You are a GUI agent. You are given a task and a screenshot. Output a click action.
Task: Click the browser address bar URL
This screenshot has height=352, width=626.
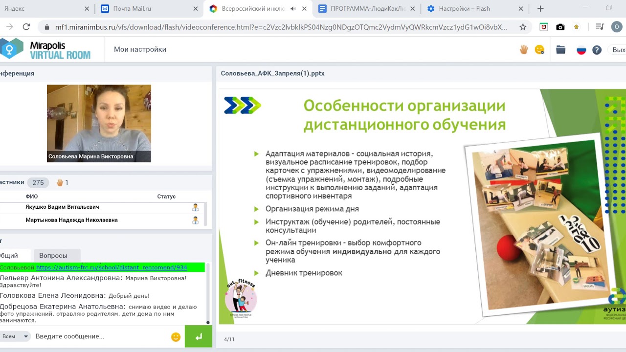click(281, 27)
